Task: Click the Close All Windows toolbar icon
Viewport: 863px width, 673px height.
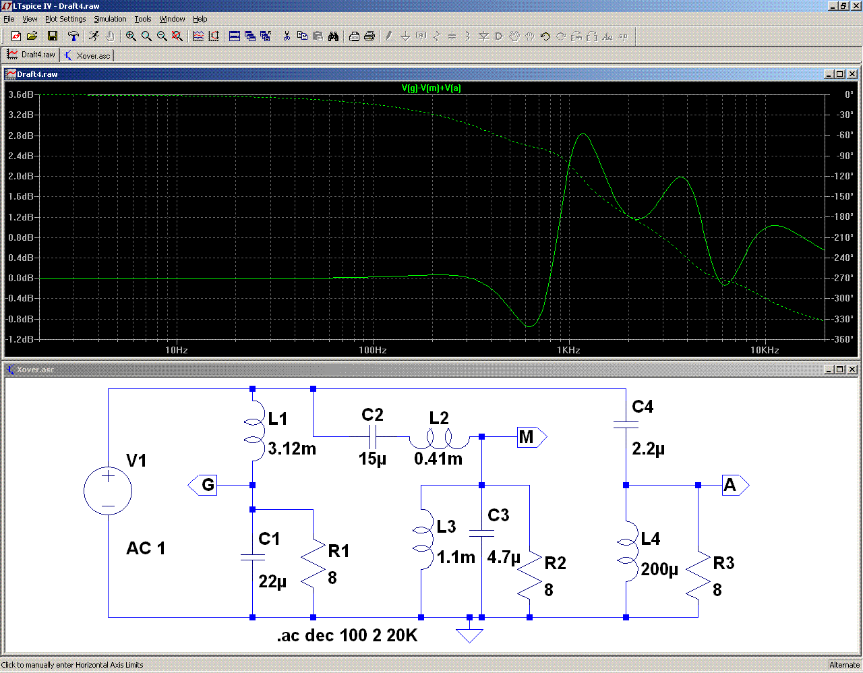Action: point(266,36)
